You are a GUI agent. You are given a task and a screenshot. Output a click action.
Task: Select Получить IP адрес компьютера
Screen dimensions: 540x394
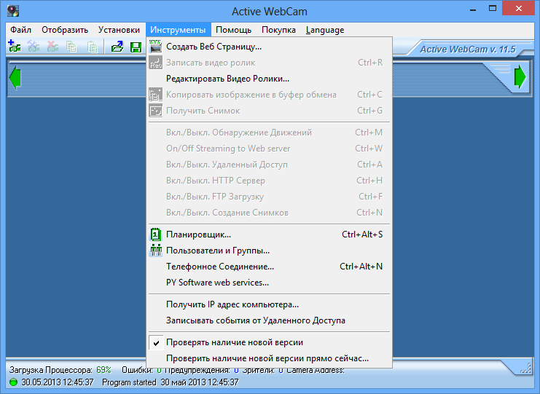[x=270, y=304]
